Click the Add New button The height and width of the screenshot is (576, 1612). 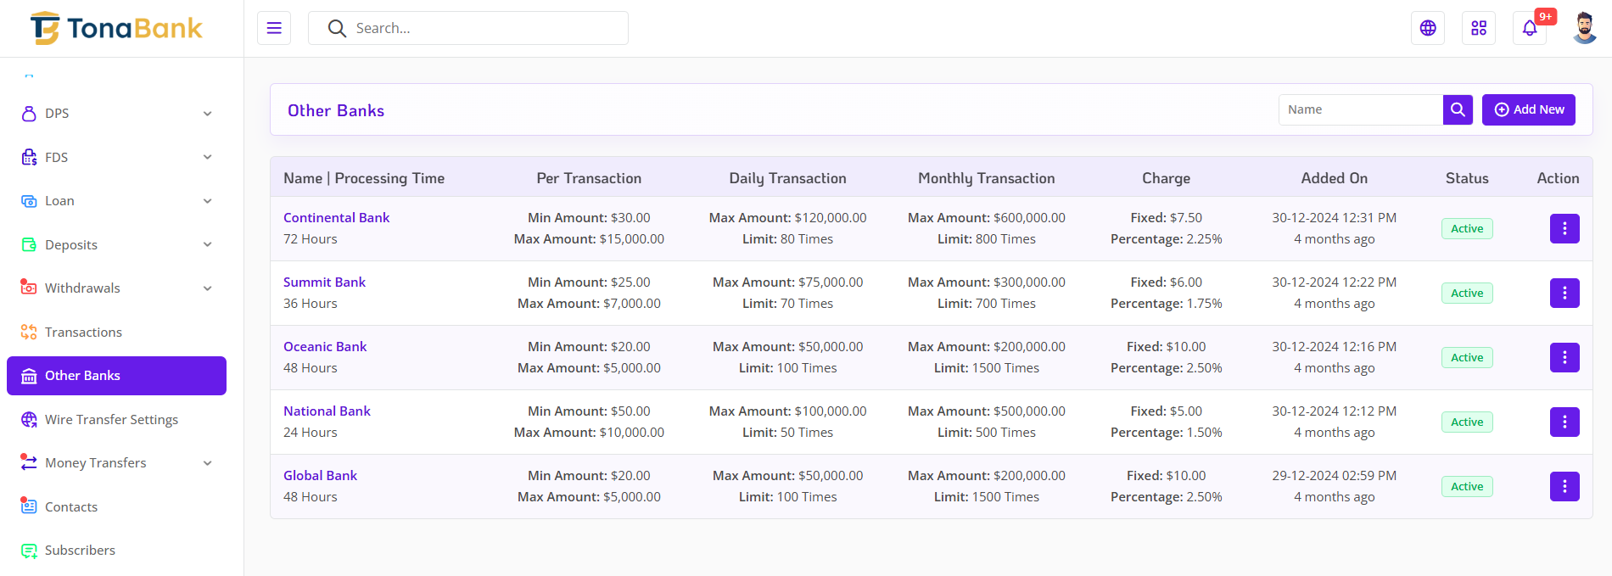(1528, 109)
